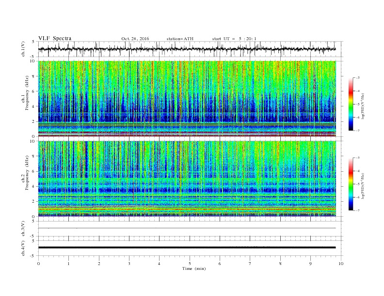Click the ch.1 voltage waveform trace
384x296 pixels.
pyautogui.click(x=187, y=49)
